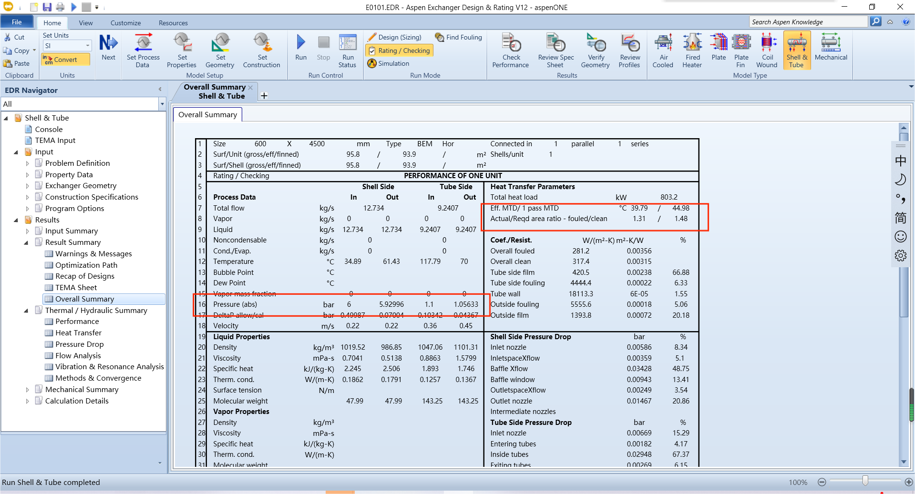Collapse the Thermal / Hydraulic Summary node
915x494 pixels.
[x=26, y=311]
